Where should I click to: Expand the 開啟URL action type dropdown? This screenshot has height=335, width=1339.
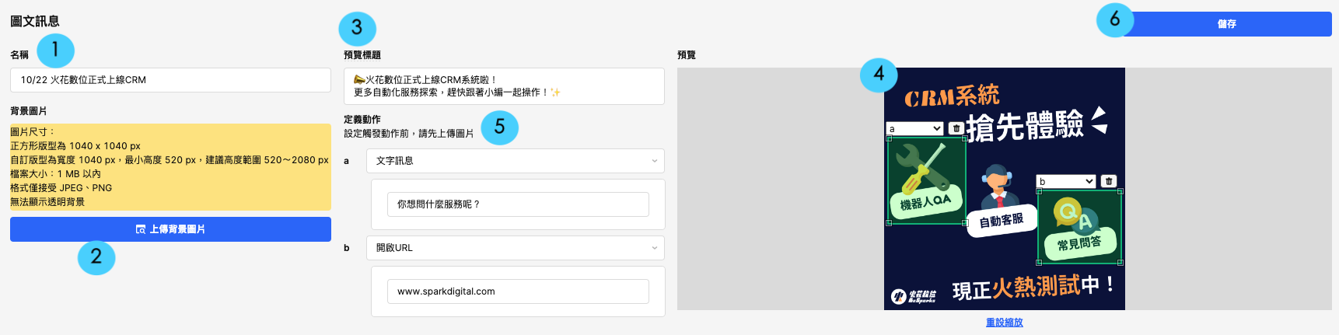(516, 248)
